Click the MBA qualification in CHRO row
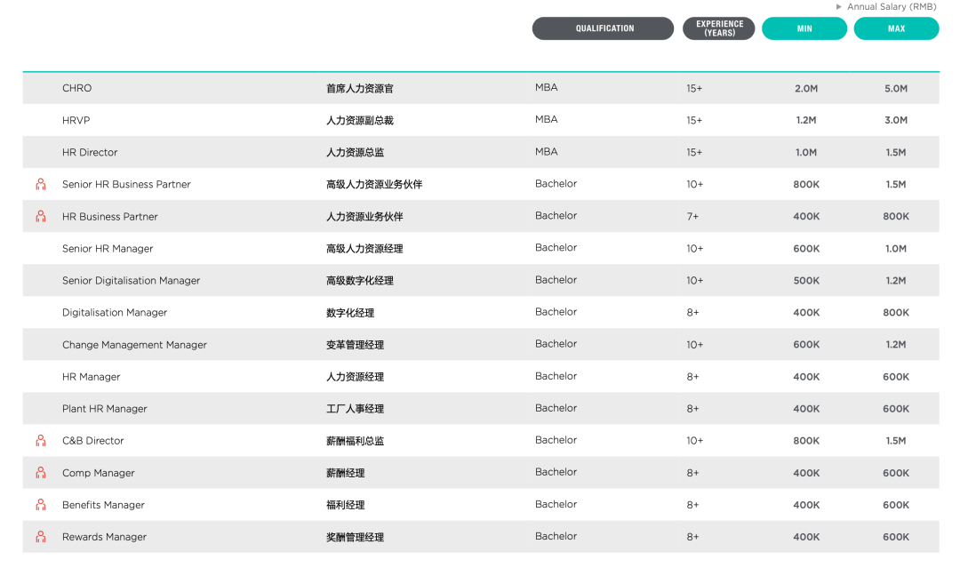This screenshot has height=568, width=960. coord(546,87)
